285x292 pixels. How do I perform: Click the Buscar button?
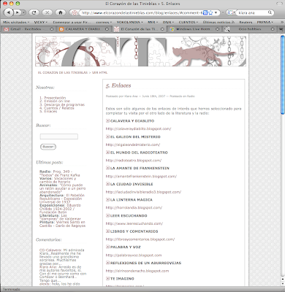coord(48,147)
